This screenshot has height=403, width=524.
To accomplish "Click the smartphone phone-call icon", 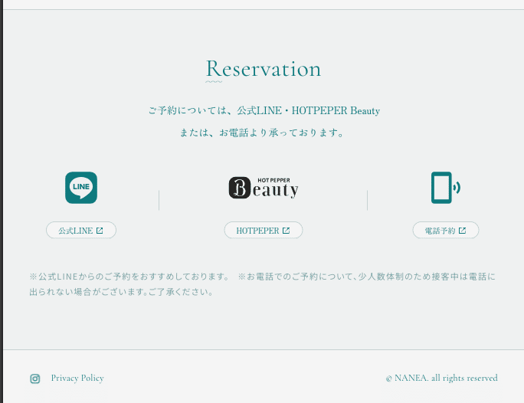I will coord(446,188).
